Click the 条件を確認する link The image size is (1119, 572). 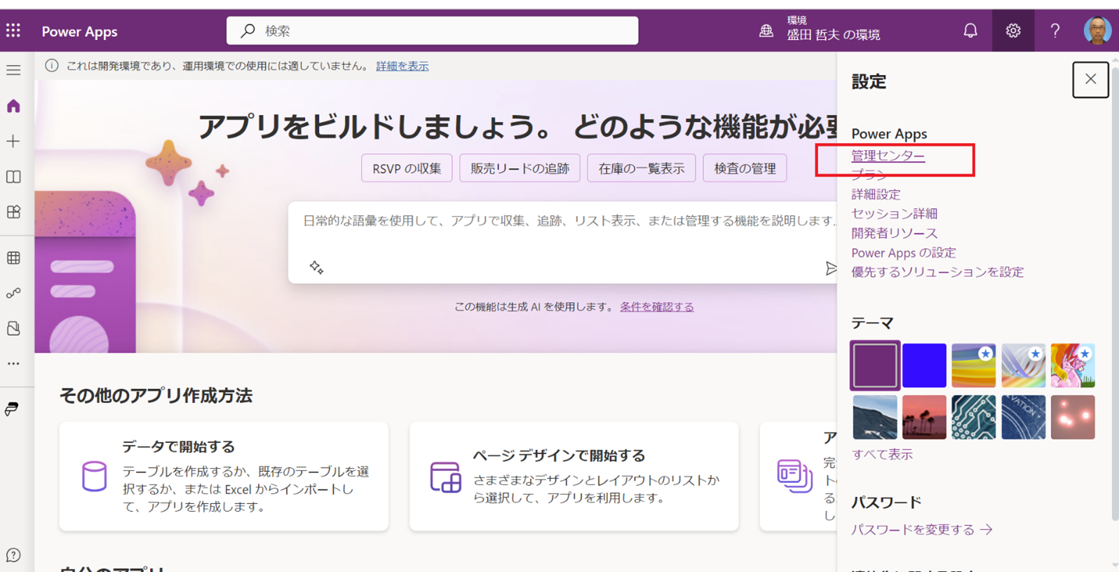click(657, 306)
